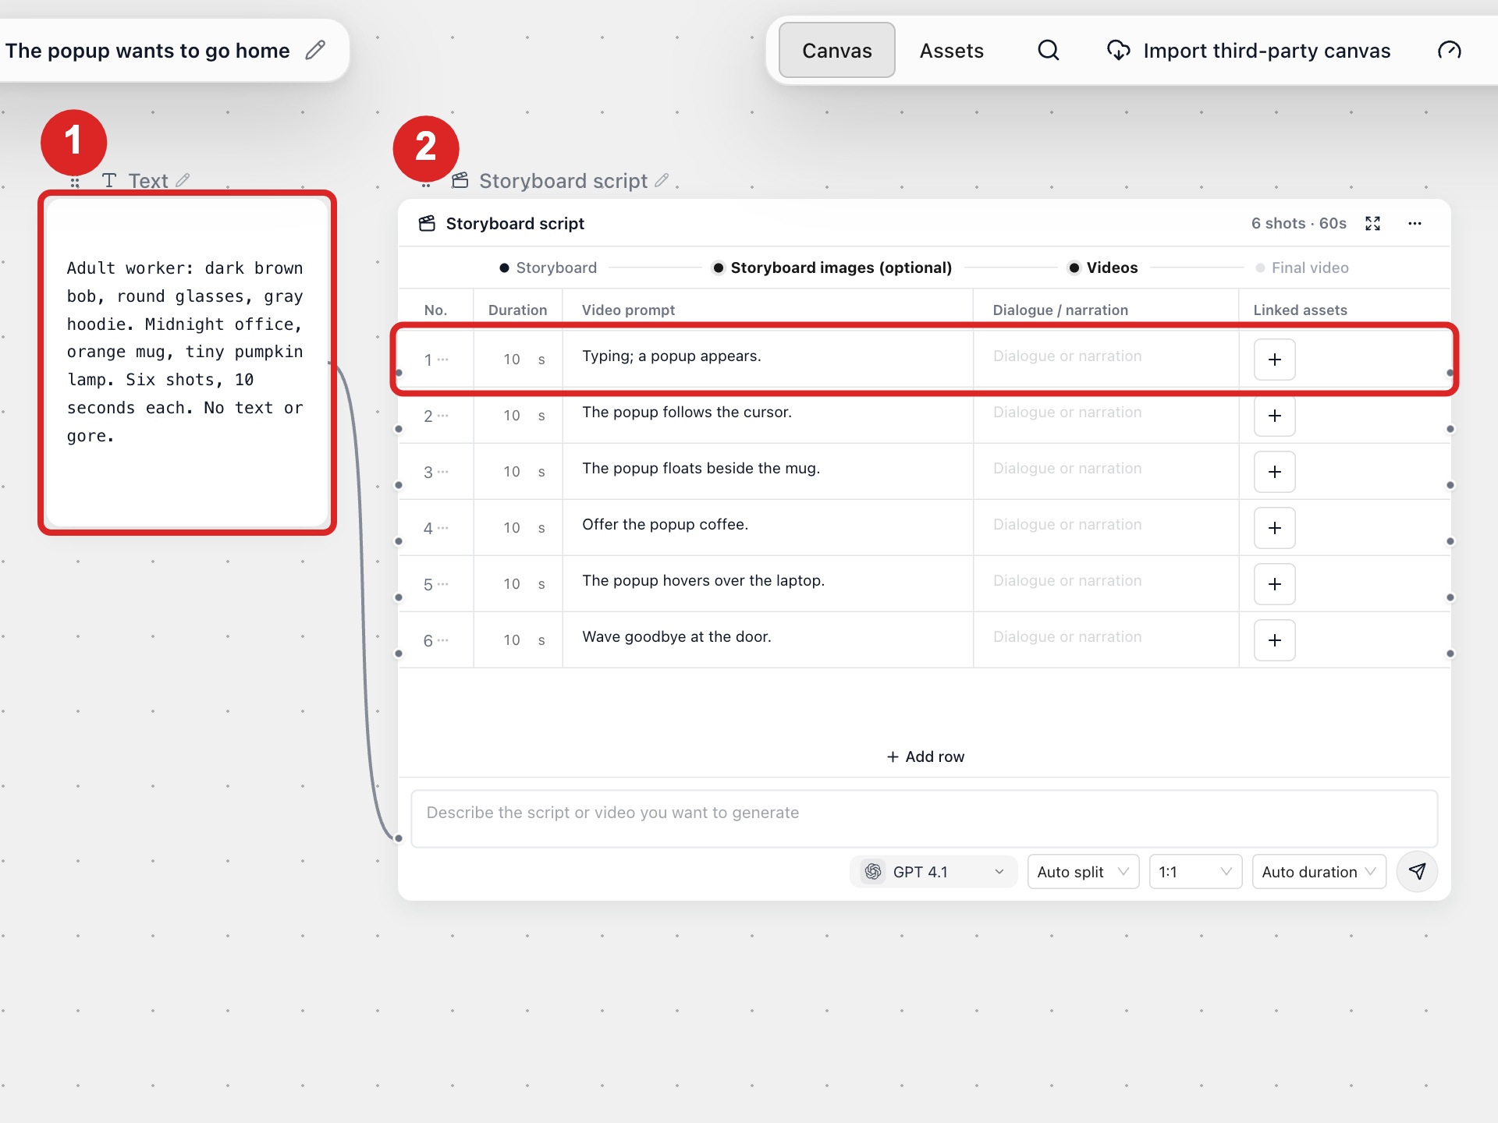Go to the Storyboard step
This screenshot has height=1123, width=1498.
point(548,267)
